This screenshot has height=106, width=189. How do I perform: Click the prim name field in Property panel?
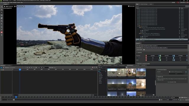[165, 46]
